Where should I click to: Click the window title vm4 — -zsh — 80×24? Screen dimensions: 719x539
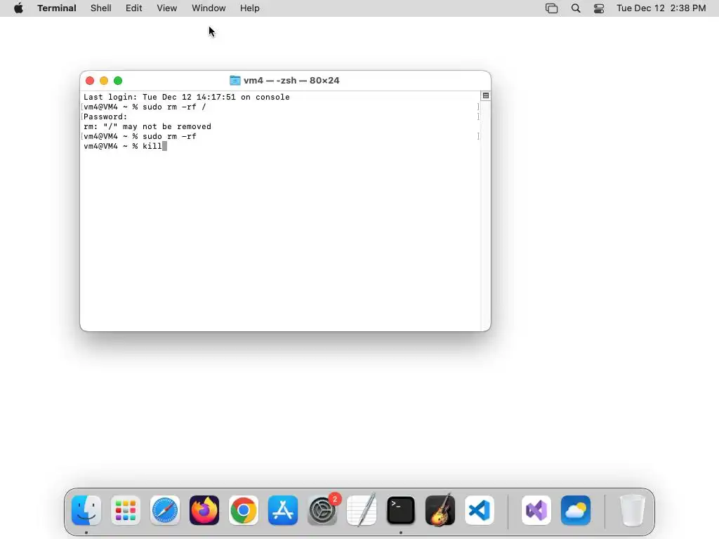pyautogui.click(x=291, y=80)
